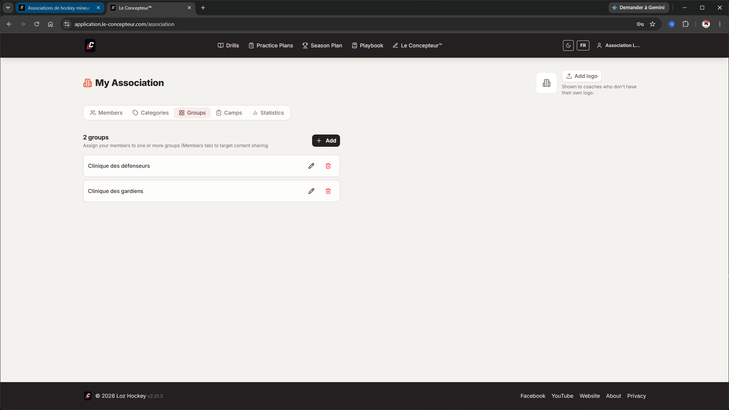Go to Practice Plans
Screen dimensions: 729x410
(x=271, y=45)
